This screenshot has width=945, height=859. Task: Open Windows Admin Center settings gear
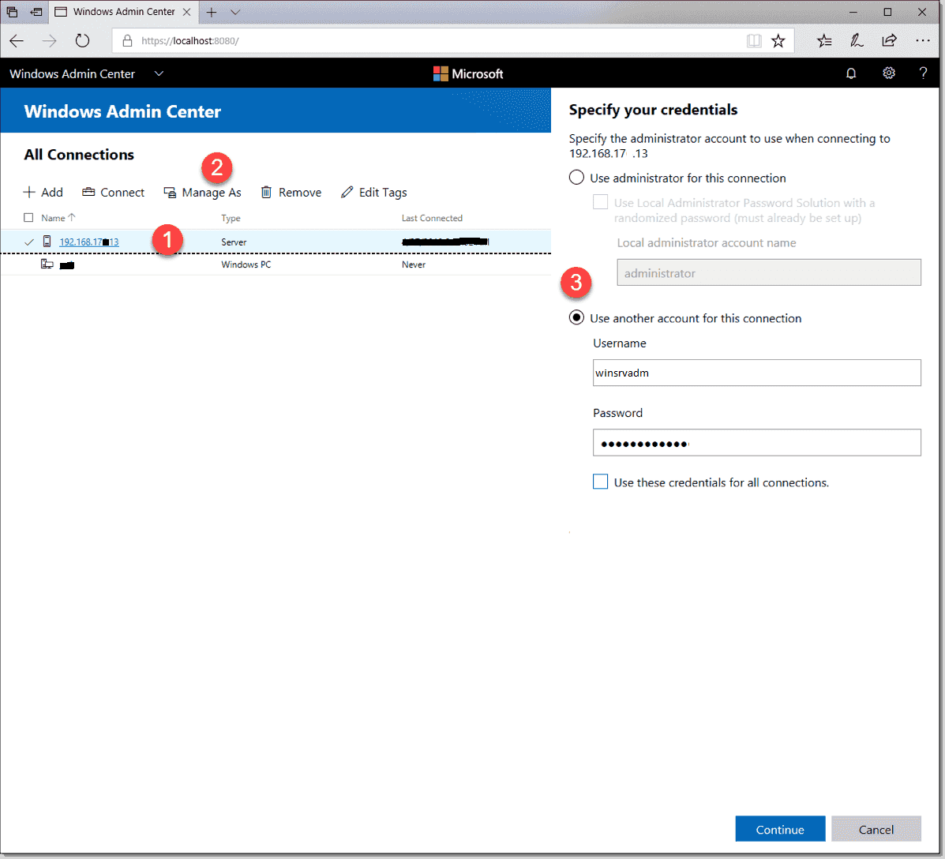pos(888,73)
